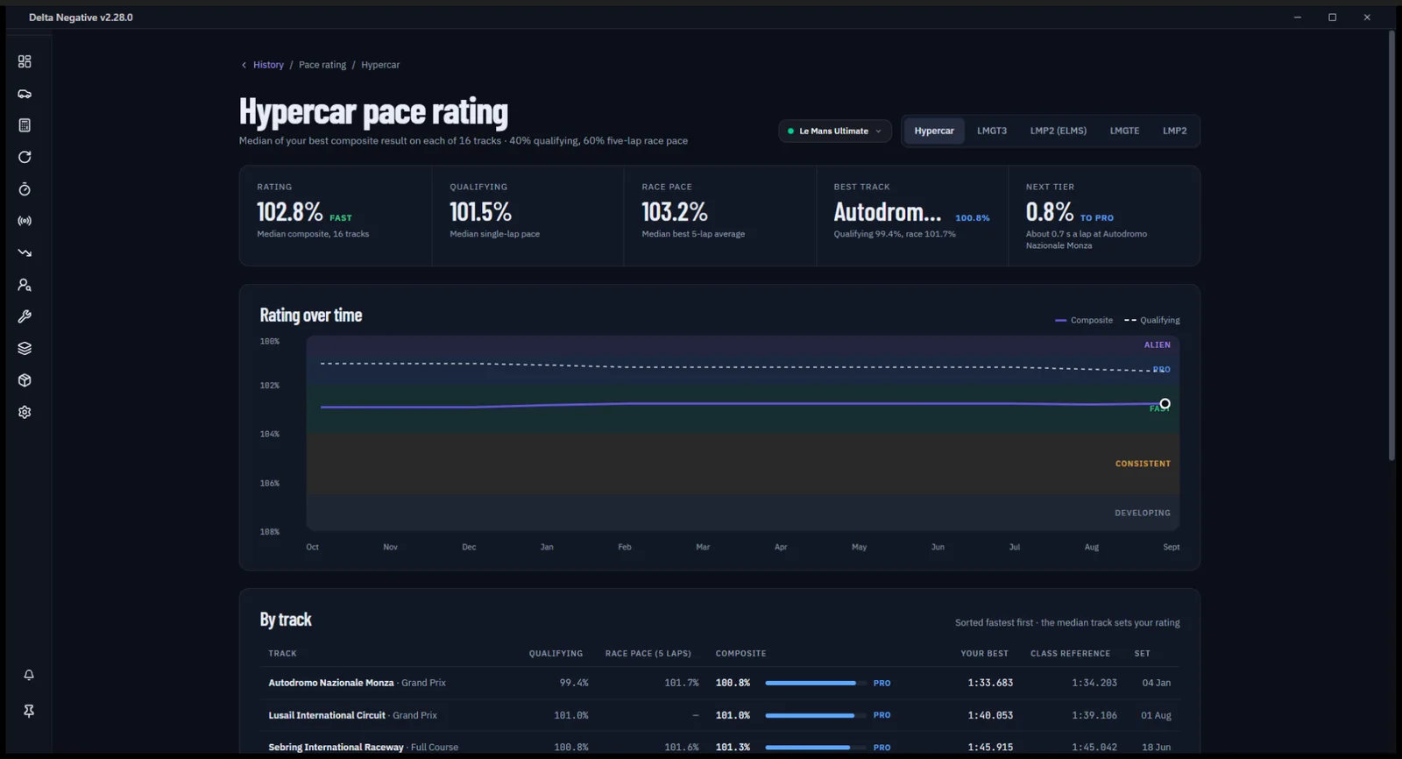
Task: Click the vertical page scrollbar
Action: [x=1391, y=245]
